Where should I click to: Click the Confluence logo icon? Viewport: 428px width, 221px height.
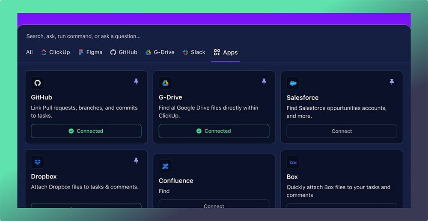point(165,166)
